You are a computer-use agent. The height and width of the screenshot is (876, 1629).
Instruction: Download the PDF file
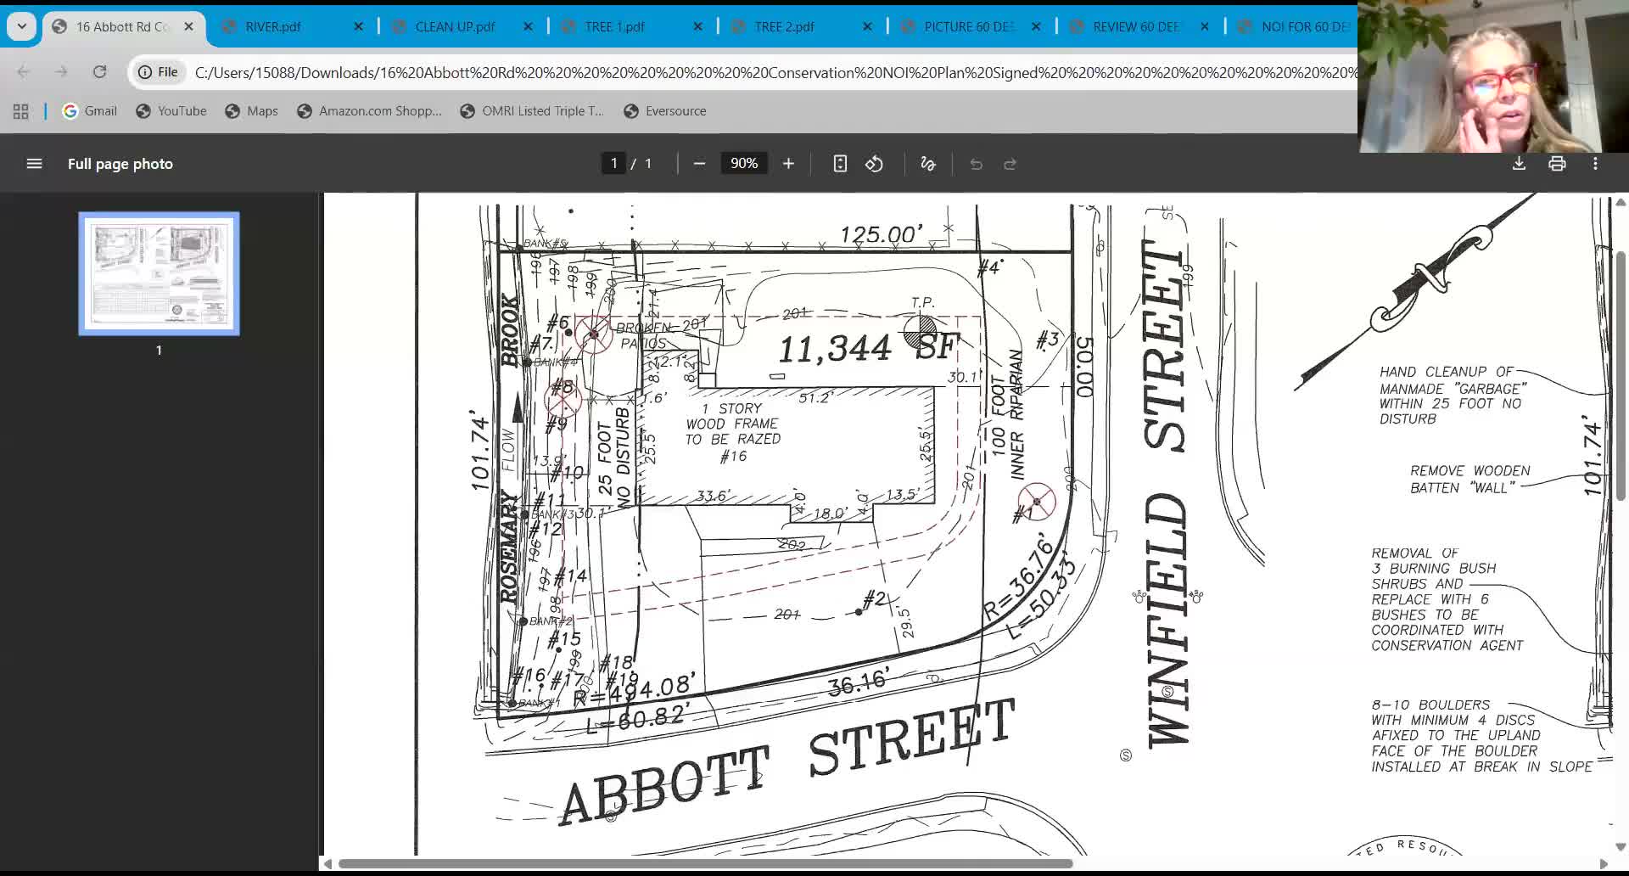(1518, 163)
